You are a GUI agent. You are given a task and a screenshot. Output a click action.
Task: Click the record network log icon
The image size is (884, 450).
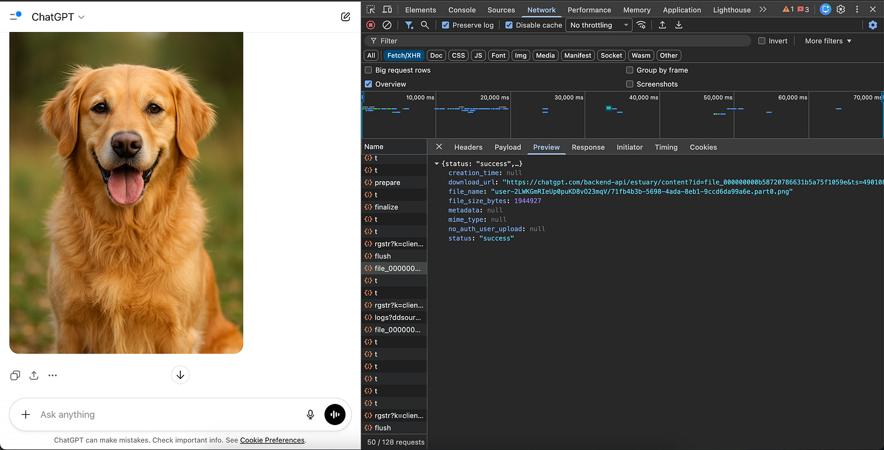[x=370, y=25]
